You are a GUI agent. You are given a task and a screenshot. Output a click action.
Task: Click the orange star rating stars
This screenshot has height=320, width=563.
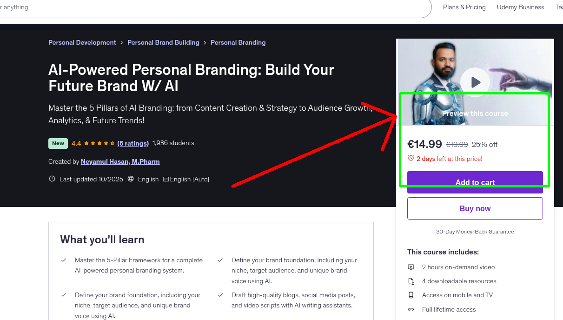(98, 143)
